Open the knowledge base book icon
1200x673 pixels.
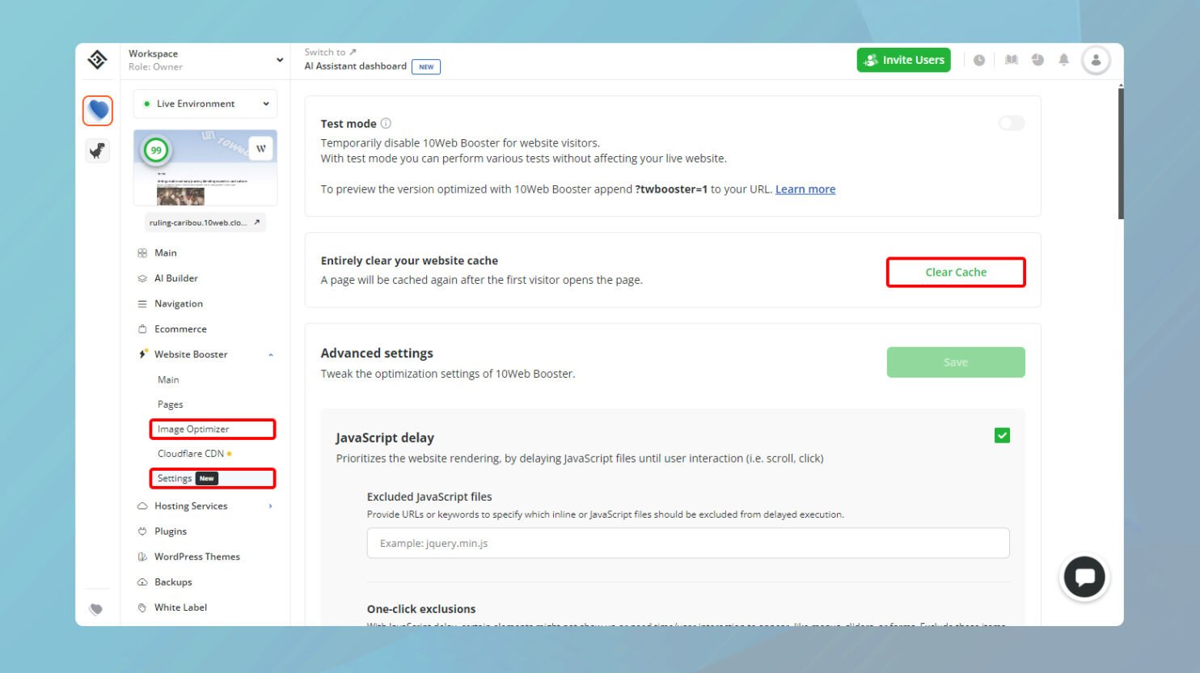(x=1011, y=59)
